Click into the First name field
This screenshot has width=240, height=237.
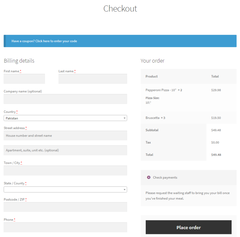tap(24, 79)
